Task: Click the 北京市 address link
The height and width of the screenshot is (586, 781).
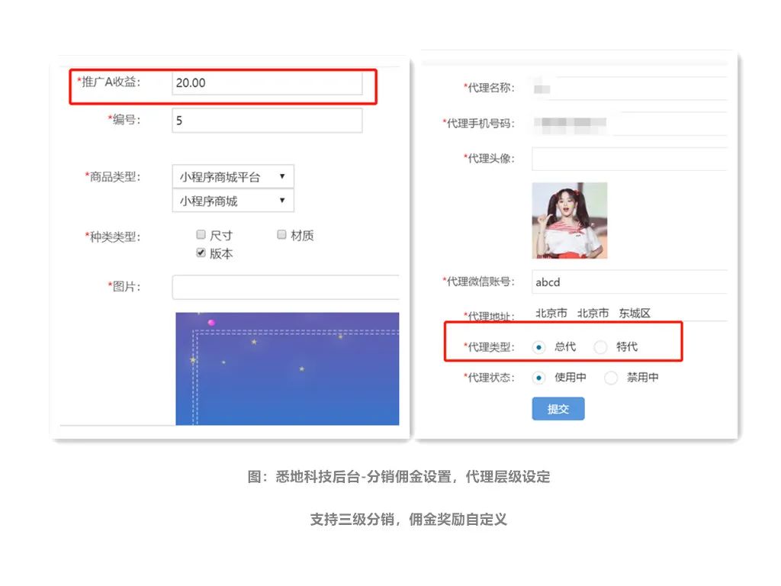Action: click(551, 313)
